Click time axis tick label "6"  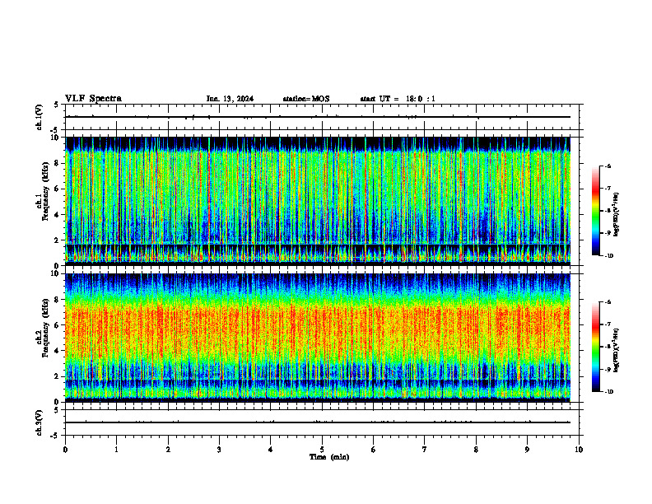(374, 450)
